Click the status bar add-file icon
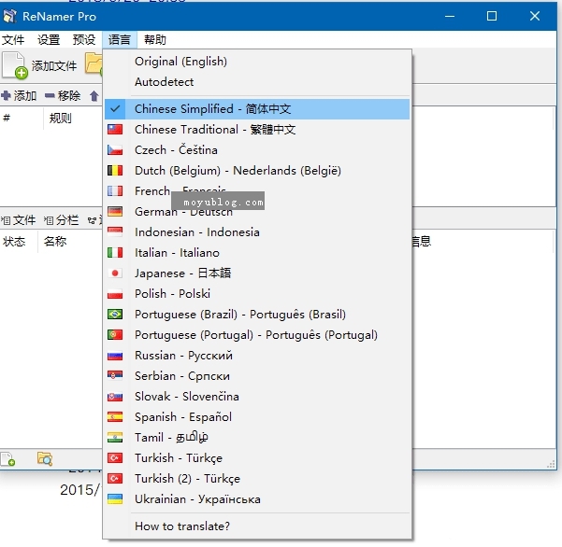Viewport: 562px width, 547px height. 7,459
